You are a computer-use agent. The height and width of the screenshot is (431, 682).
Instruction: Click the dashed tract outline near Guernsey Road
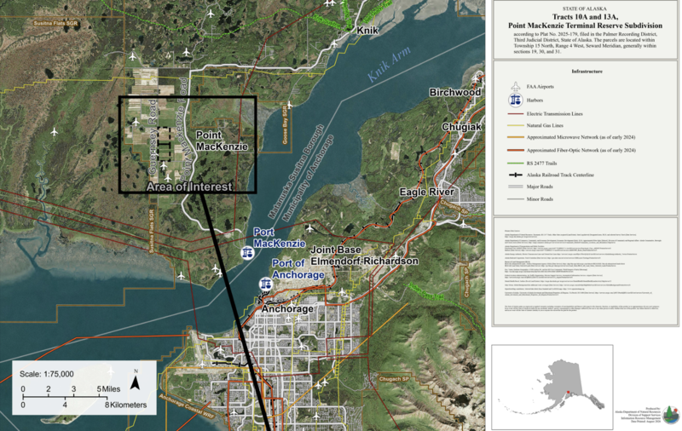(x=164, y=144)
